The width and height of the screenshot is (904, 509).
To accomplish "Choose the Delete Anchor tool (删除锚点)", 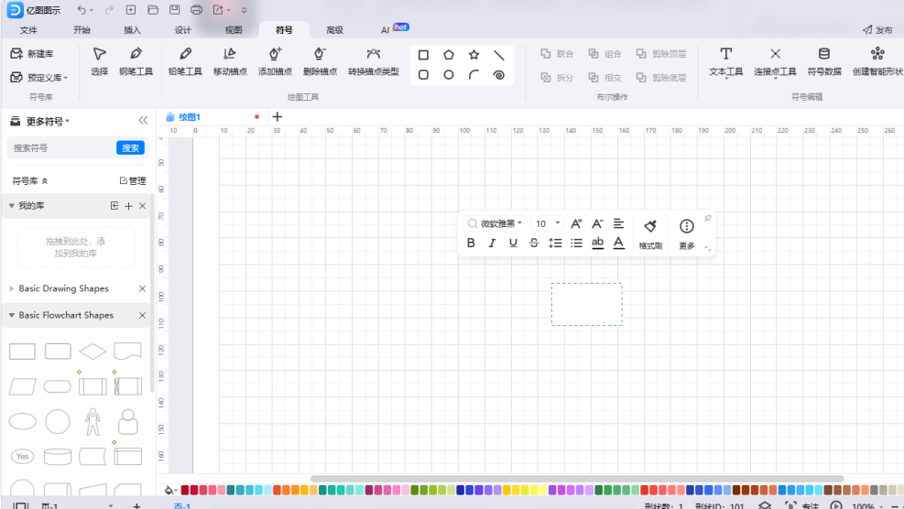I will click(320, 61).
